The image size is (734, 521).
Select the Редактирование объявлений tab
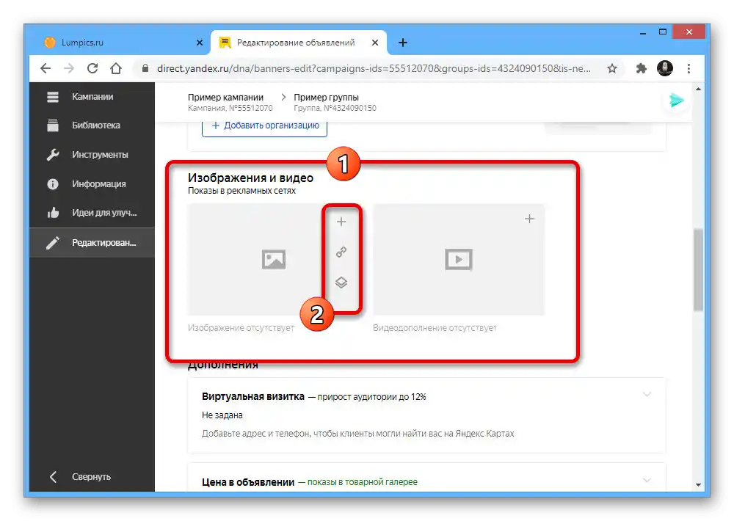[296, 43]
